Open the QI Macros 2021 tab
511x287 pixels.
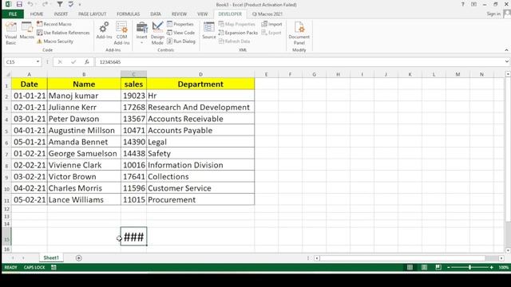267,14
